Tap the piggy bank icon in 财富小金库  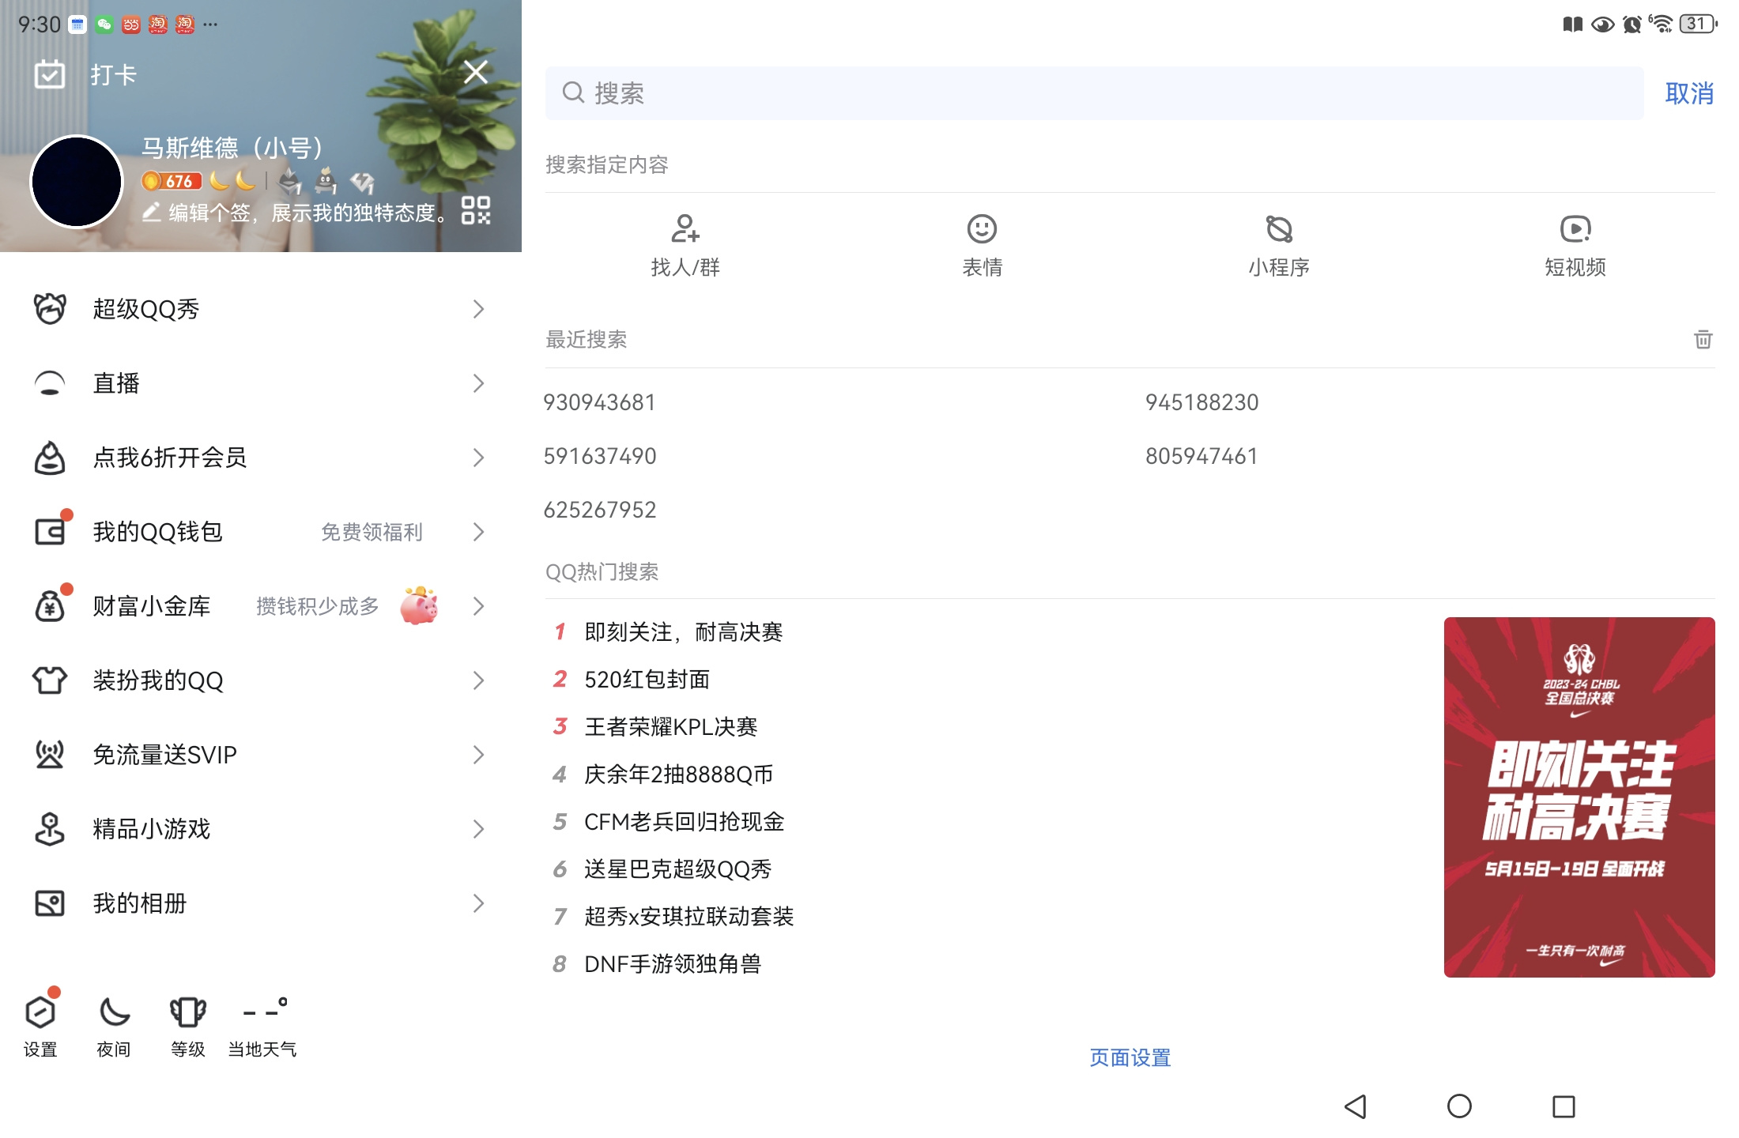[x=419, y=605]
